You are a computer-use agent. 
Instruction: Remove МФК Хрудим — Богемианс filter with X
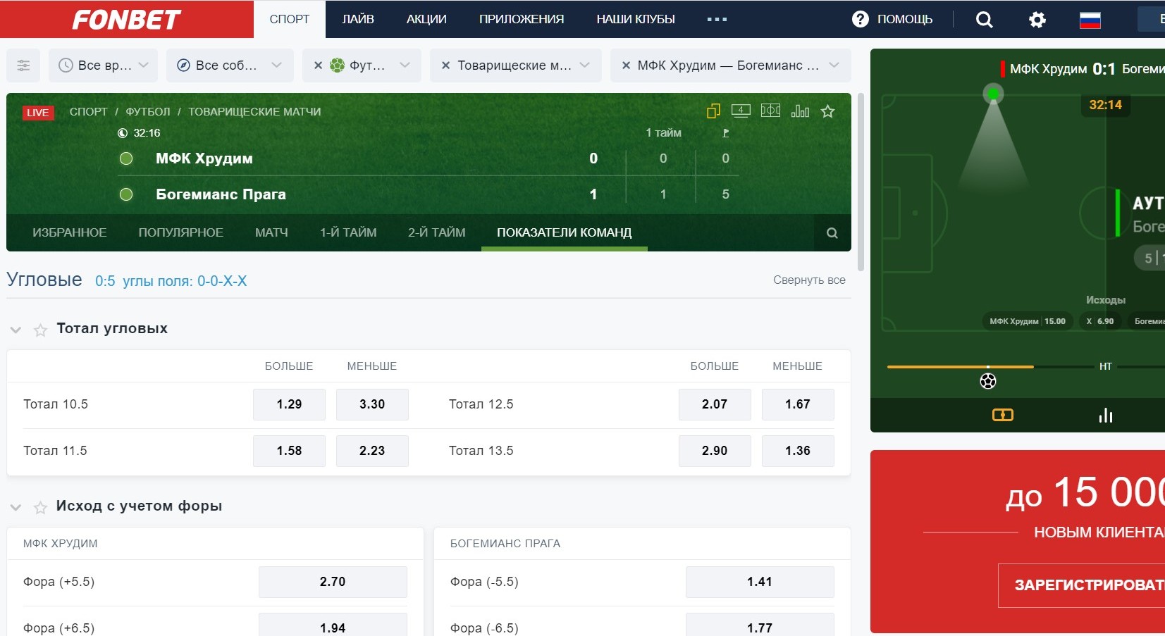pyautogui.click(x=626, y=66)
